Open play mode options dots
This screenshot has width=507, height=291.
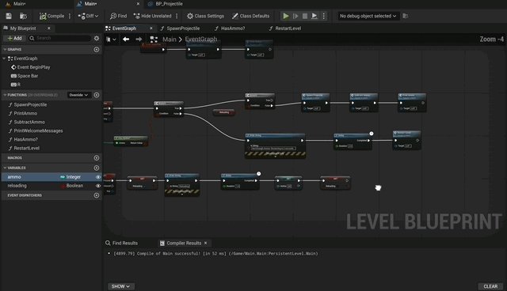click(324, 16)
